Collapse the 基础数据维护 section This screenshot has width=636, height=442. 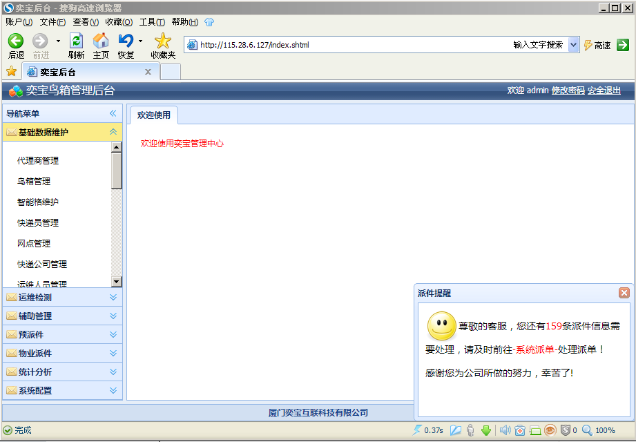pos(113,132)
